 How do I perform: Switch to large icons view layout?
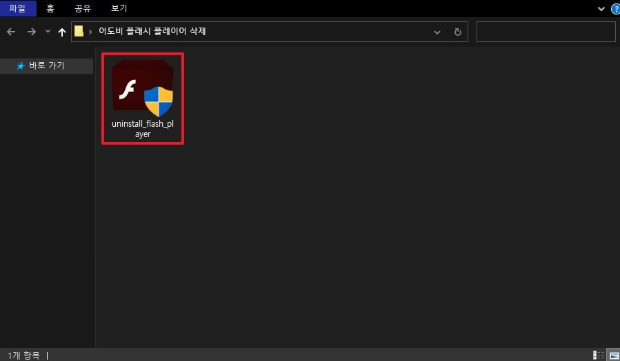coord(614,355)
